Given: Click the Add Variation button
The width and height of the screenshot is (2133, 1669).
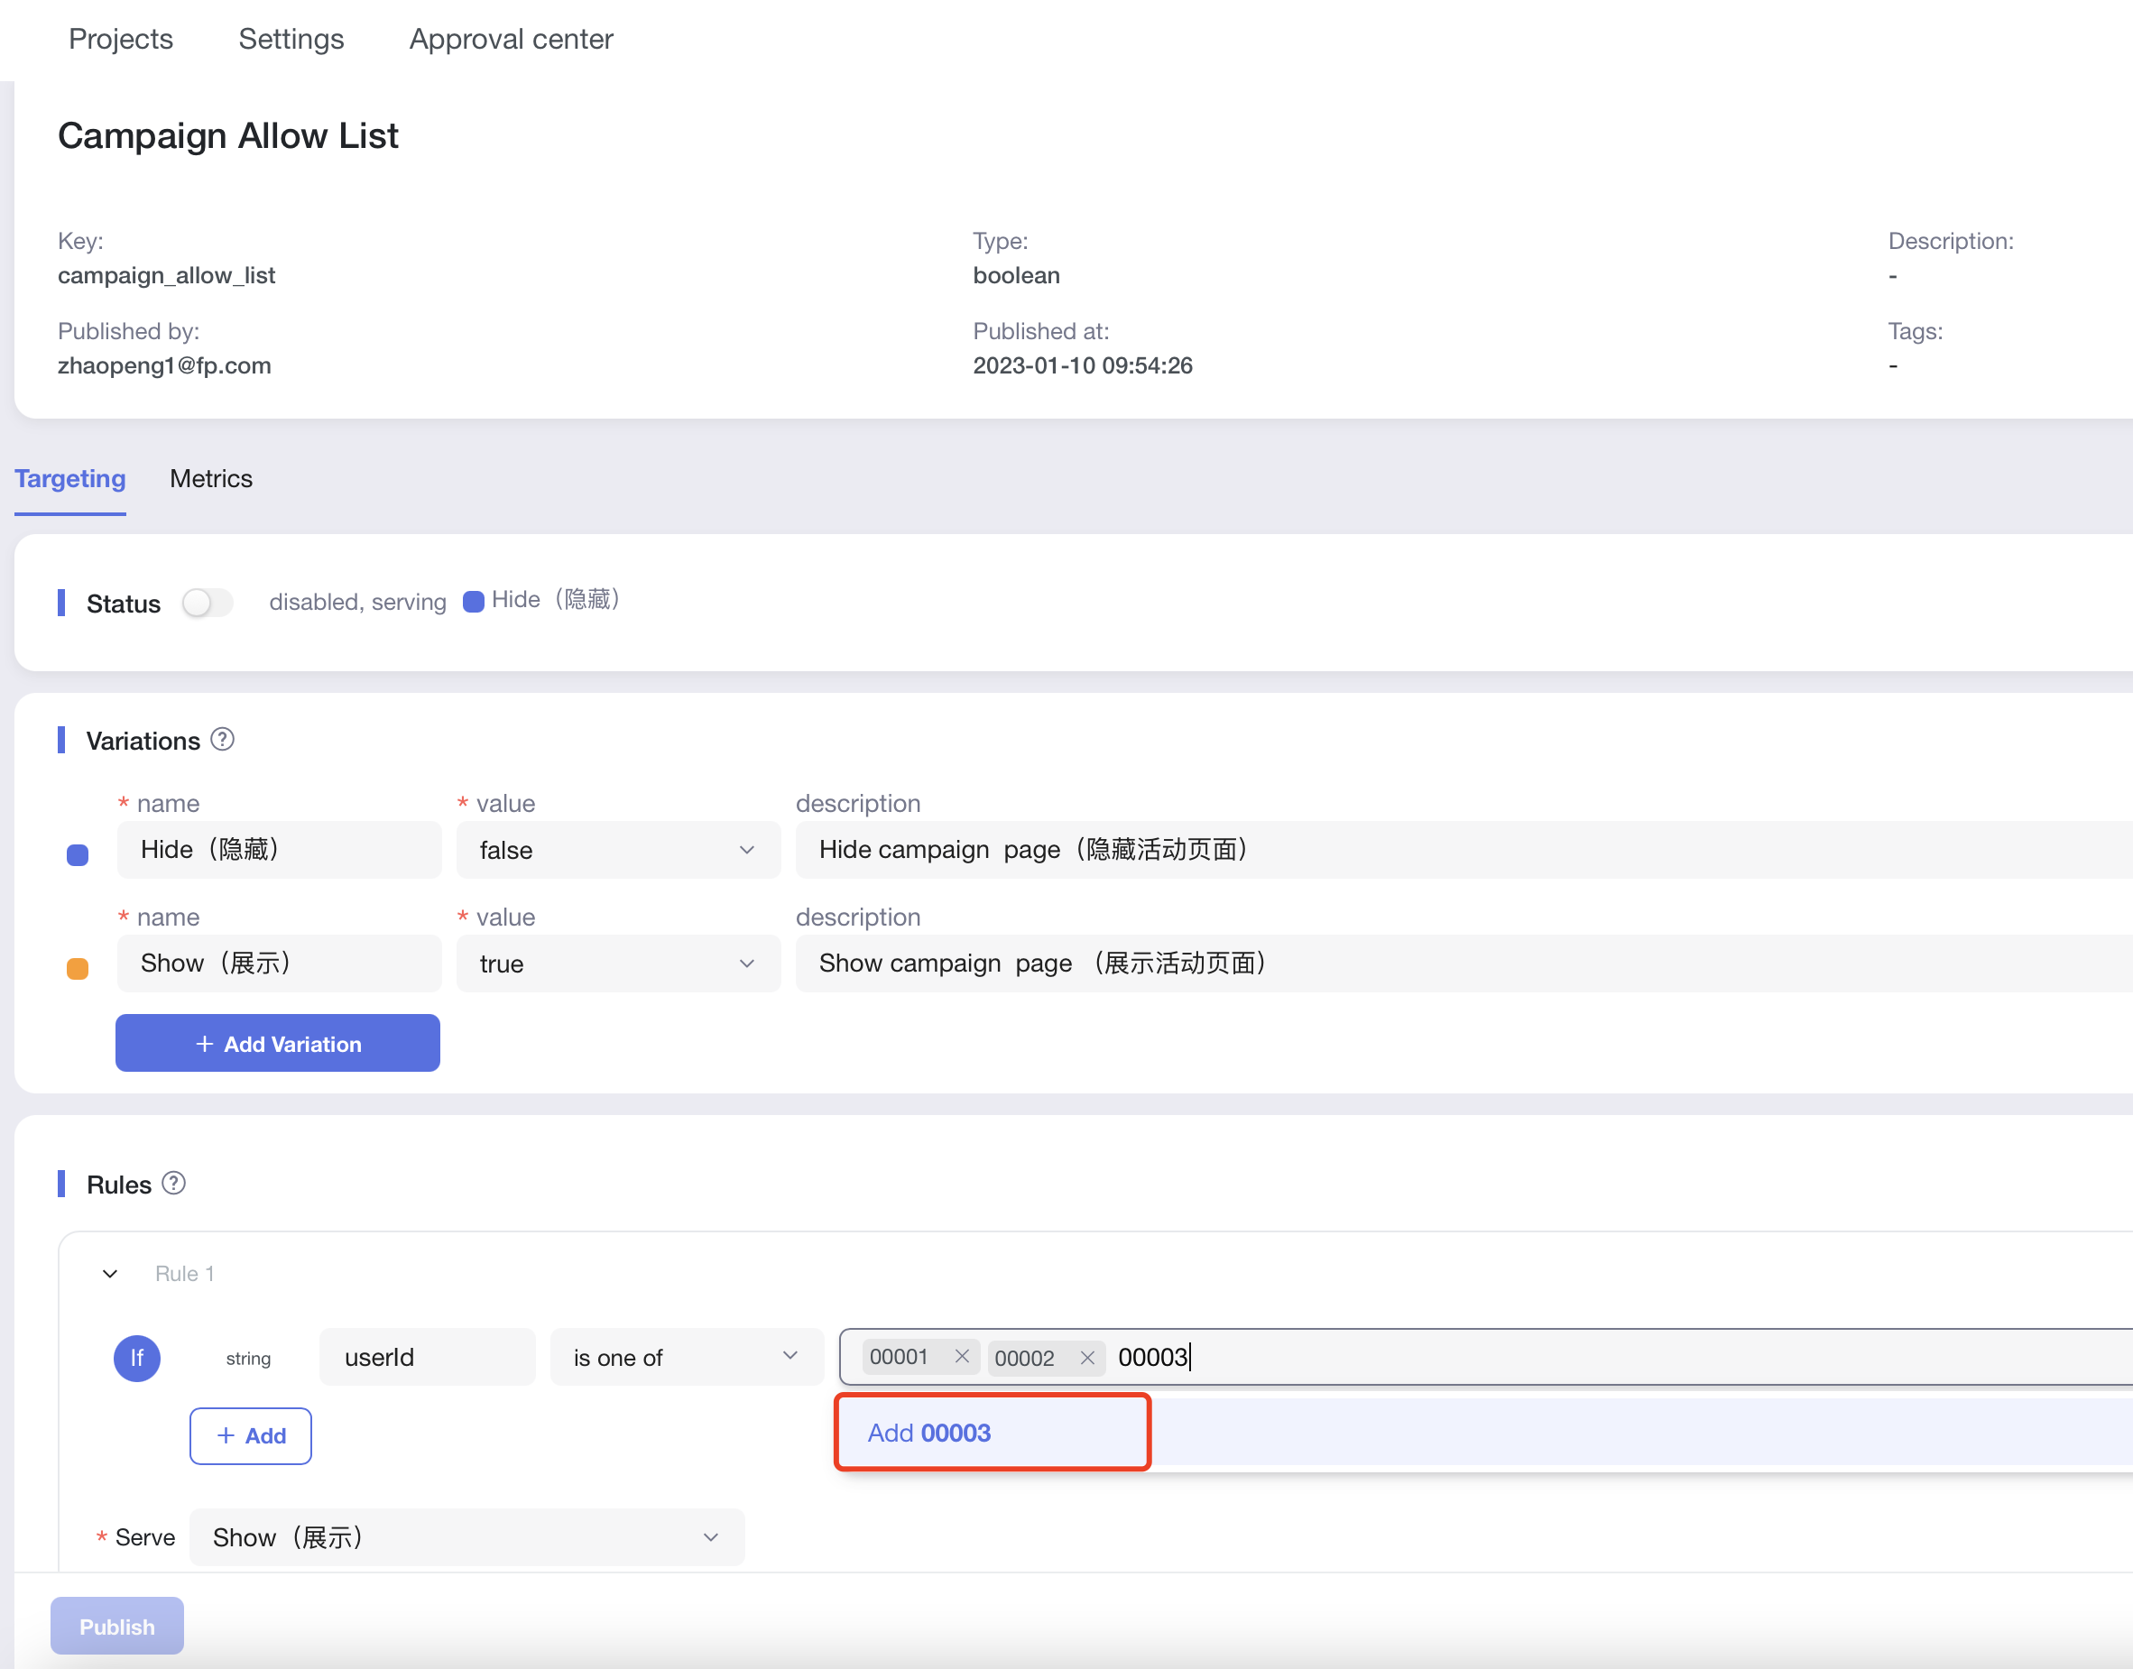Looking at the screenshot, I should coord(278,1044).
